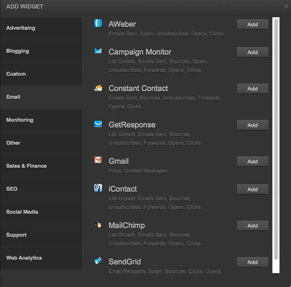This screenshot has width=291, height=287.
Task: Click the ADD WIDGET dialog heading
Action: [24, 7]
